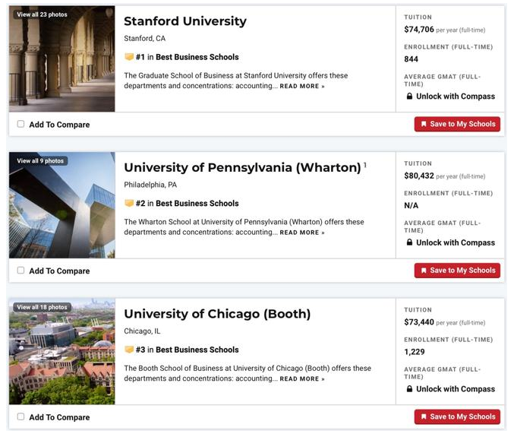Screen dimensions: 514x437
Task: Open the Stanford University title link
Action: coord(185,21)
